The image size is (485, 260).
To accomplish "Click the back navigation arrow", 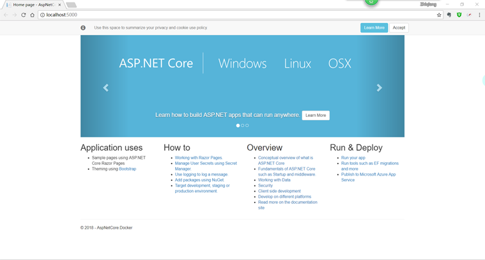I will [x=6, y=15].
